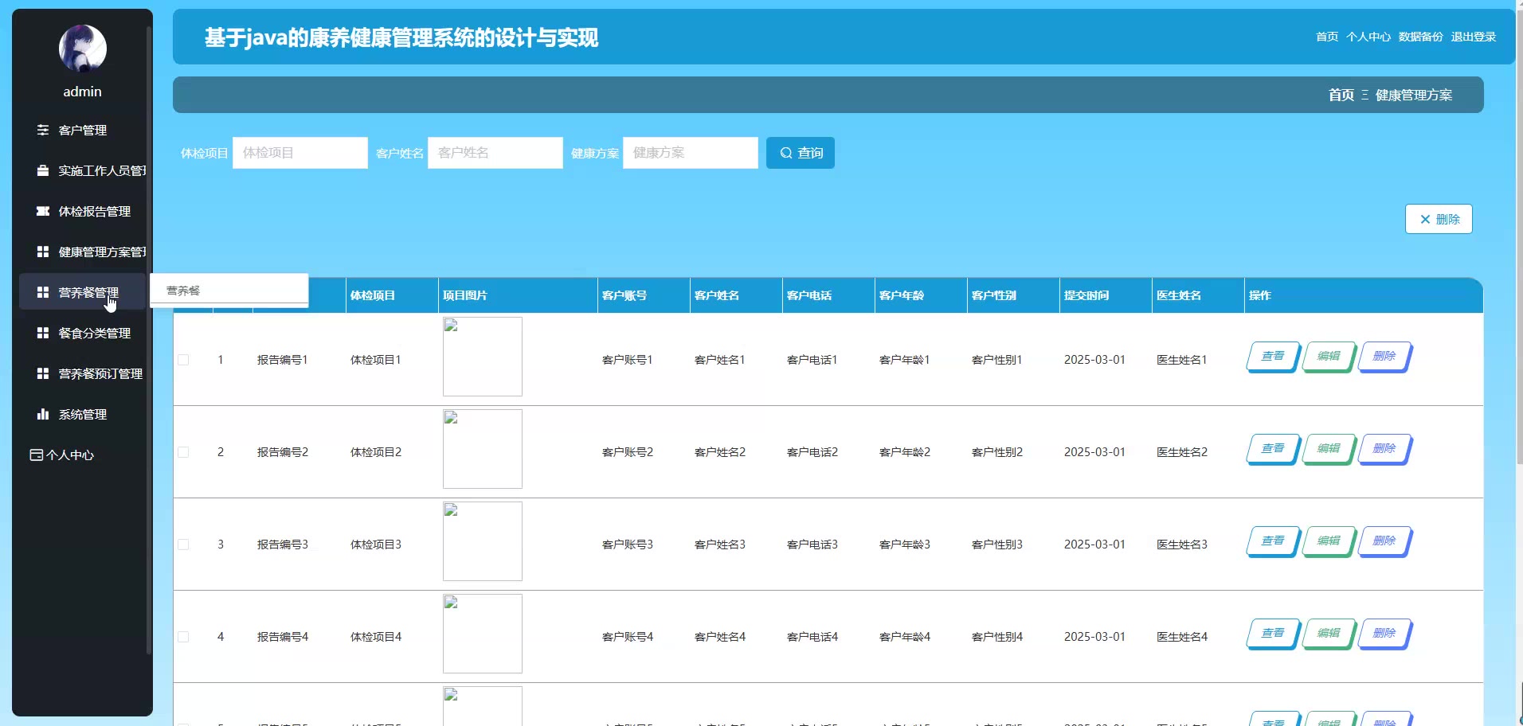Screen dimensions: 1523x726
Task: Open 数据备份 in the top navigation
Action: click(x=1420, y=37)
